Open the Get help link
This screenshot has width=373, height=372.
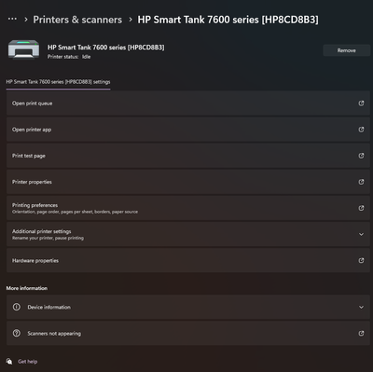coord(28,362)
